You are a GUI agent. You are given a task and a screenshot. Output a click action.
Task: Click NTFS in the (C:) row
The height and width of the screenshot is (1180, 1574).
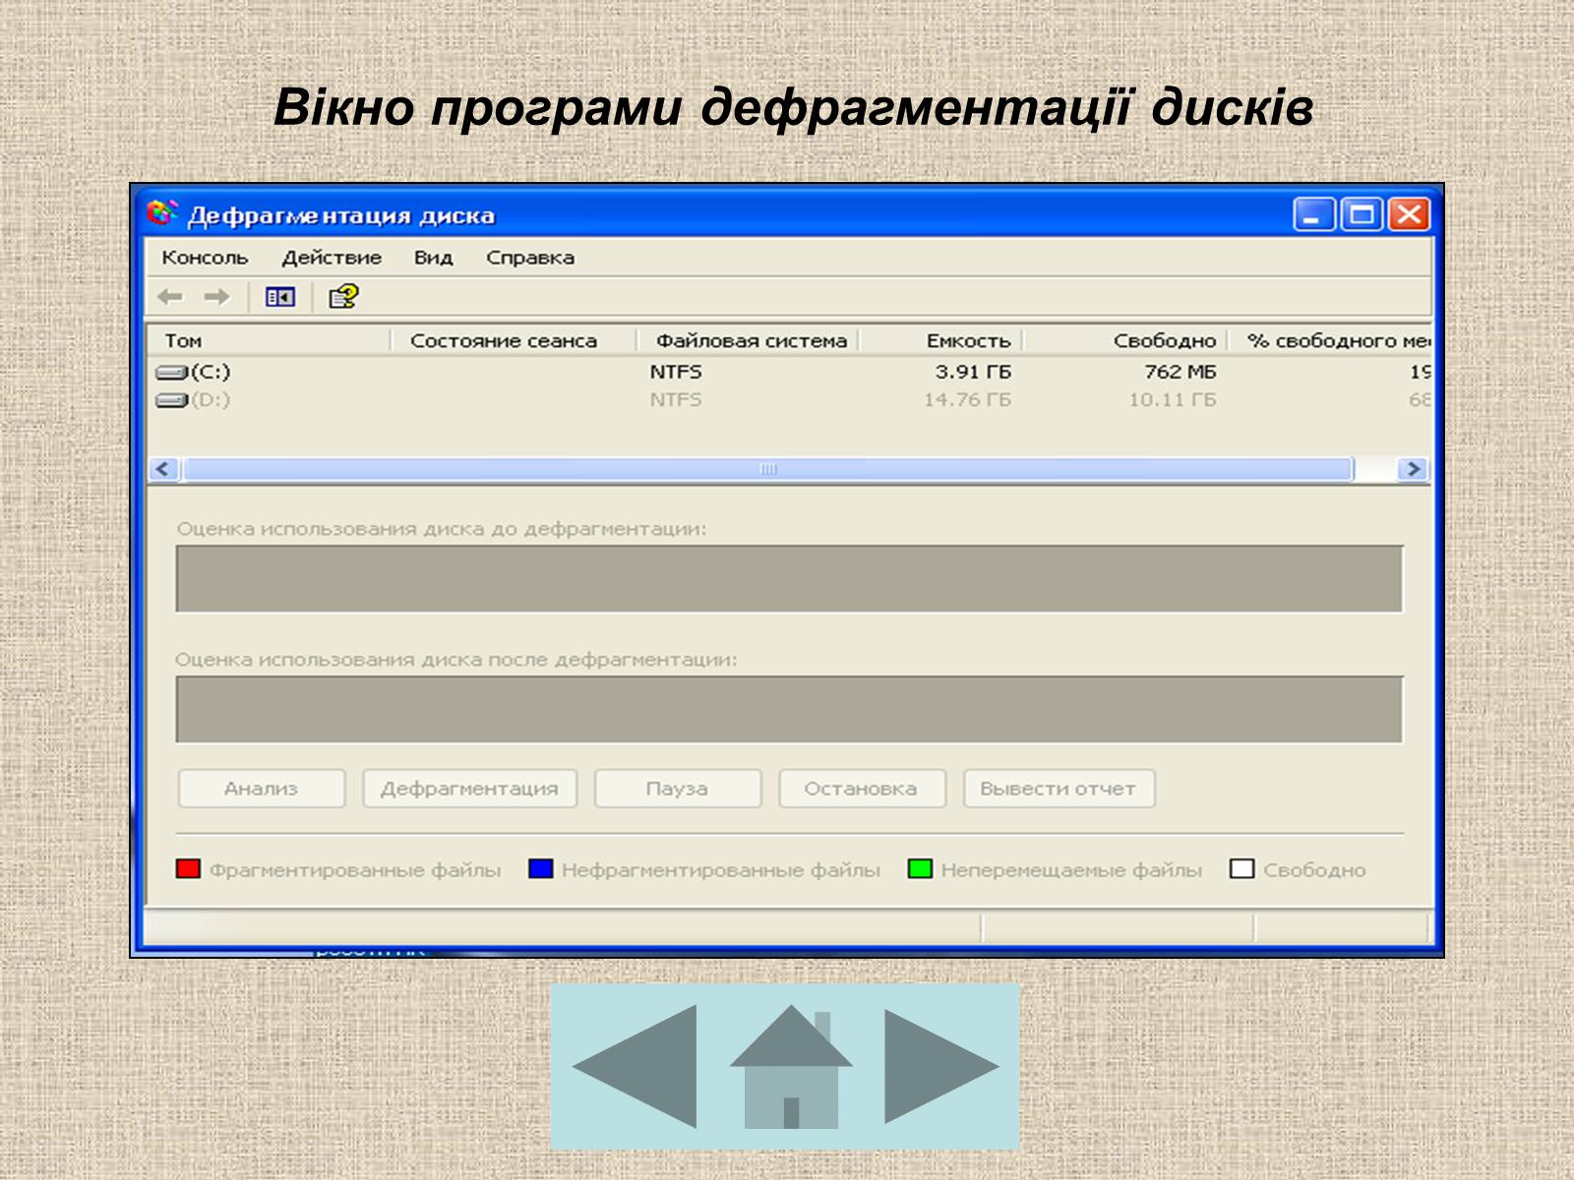[x=676, y=372]
